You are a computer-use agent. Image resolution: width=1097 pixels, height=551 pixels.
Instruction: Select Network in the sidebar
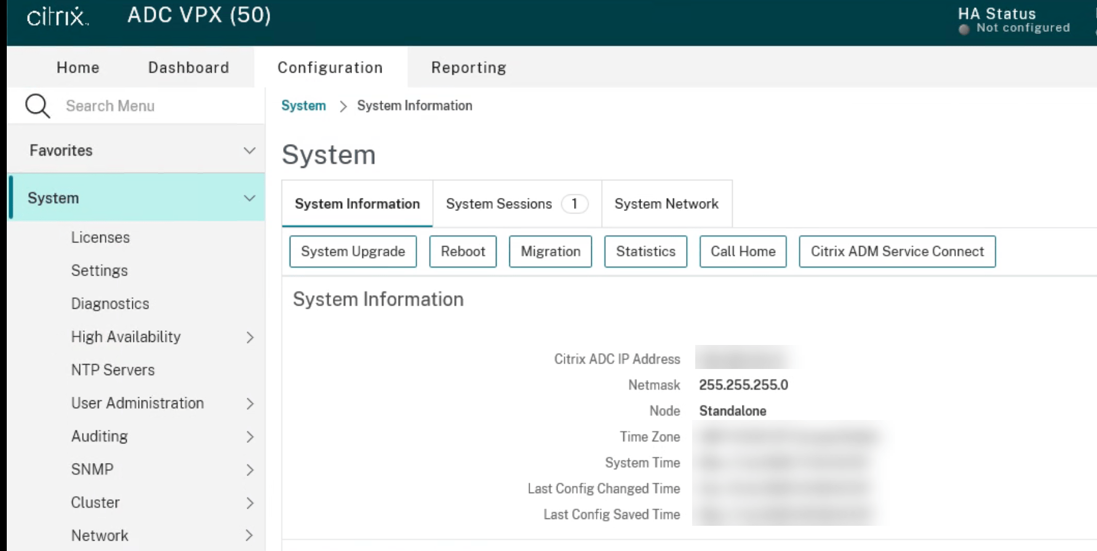point(100,536)
